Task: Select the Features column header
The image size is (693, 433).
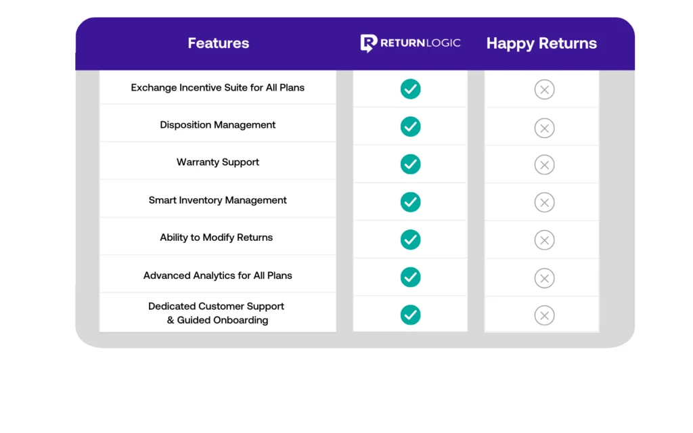Action: tap(219, 43)
